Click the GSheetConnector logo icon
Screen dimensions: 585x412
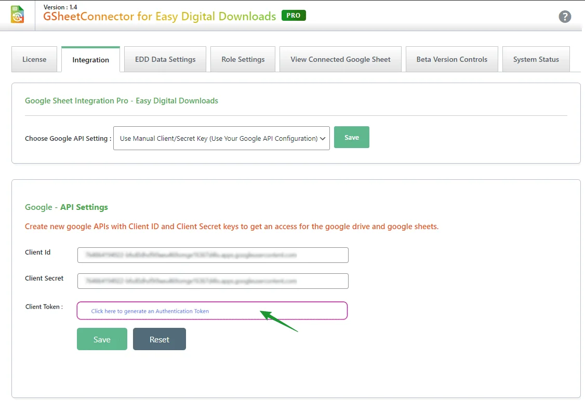tap(18, 15)
